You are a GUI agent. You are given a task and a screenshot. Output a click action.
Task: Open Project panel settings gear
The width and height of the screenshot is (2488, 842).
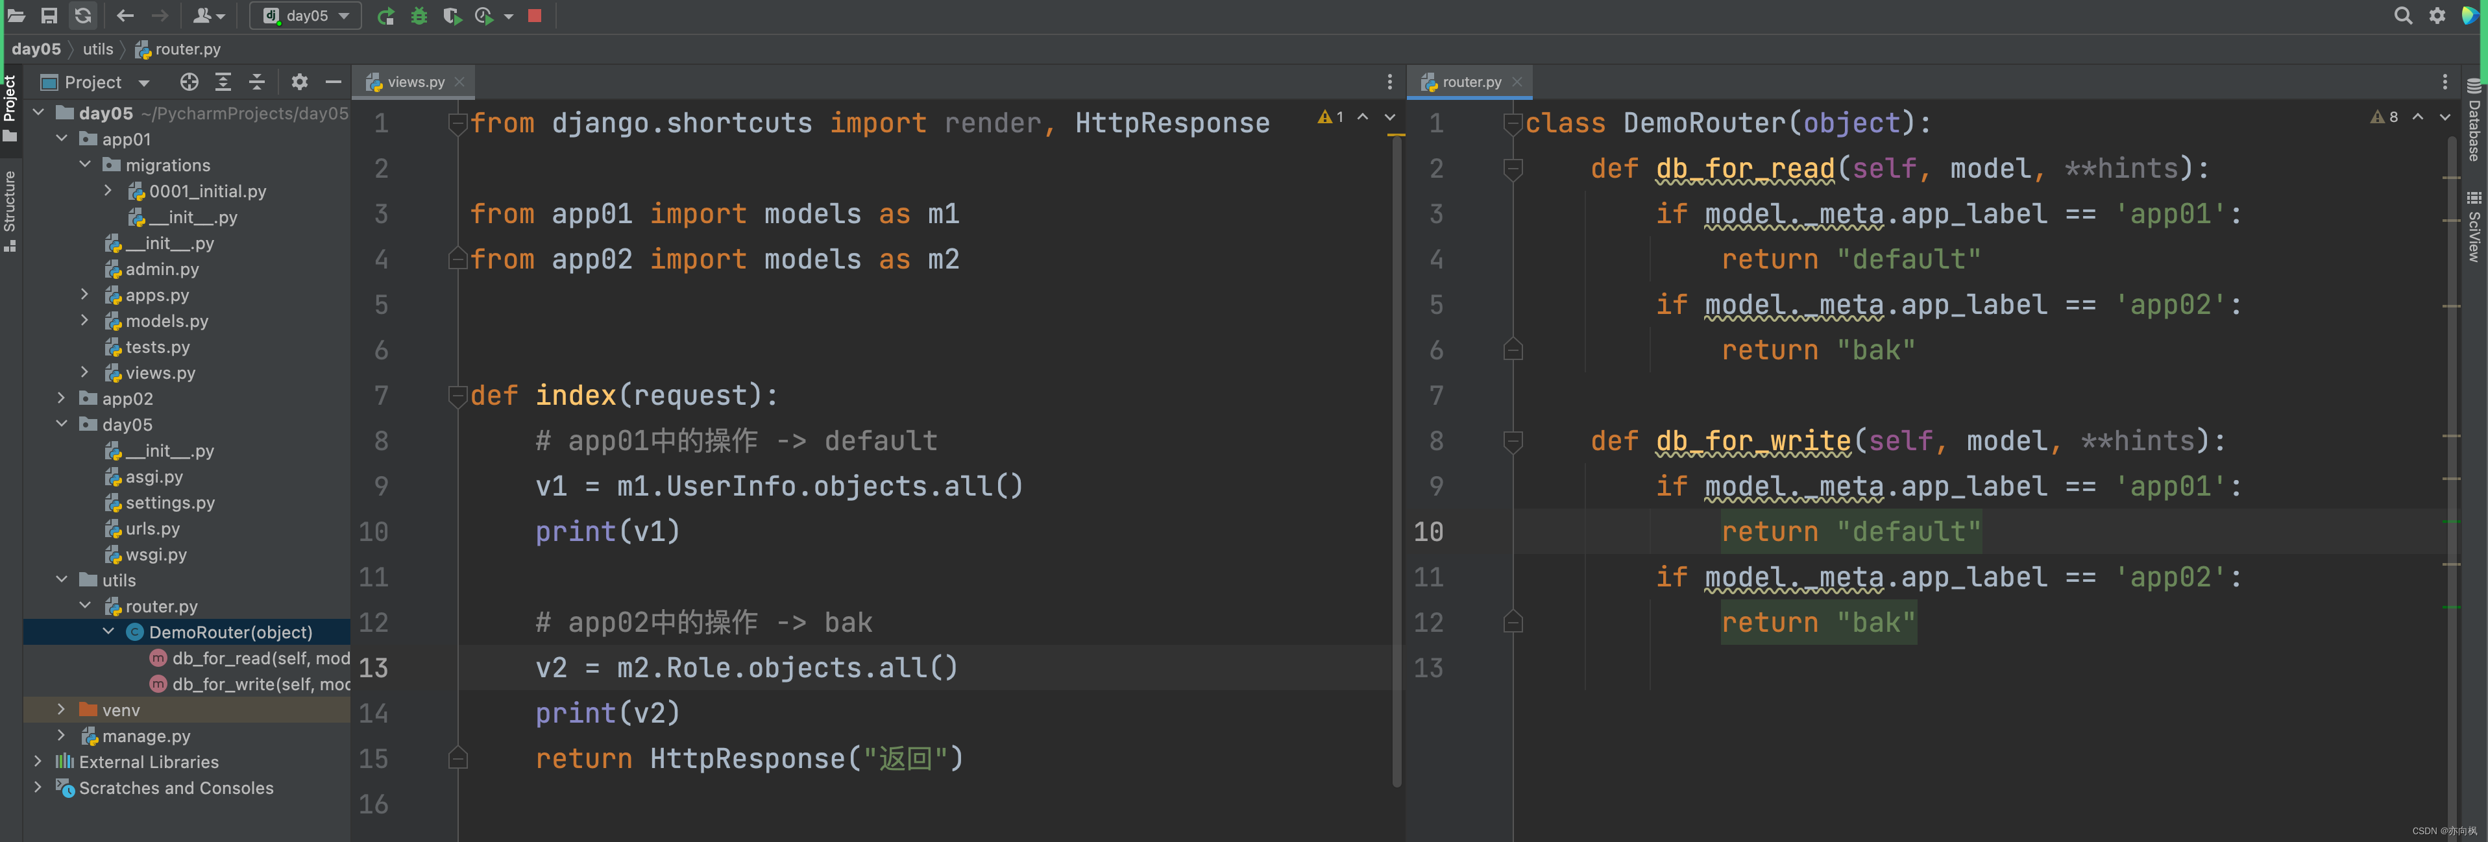[x=299, y=82]
